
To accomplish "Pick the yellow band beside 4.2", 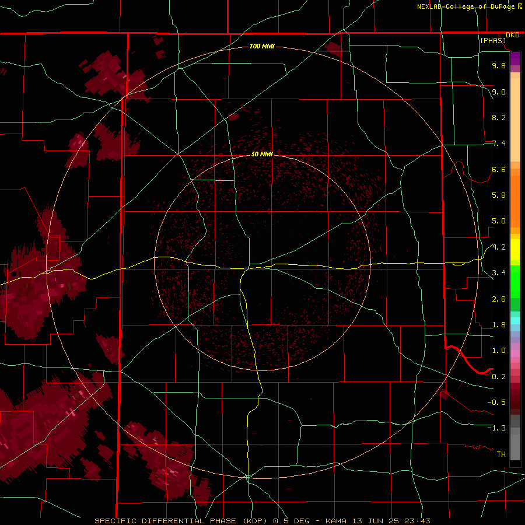I will 515,250.
